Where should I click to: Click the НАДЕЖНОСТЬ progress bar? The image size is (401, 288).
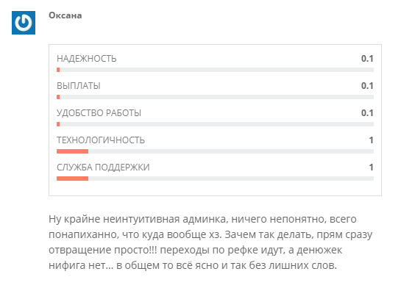point(215,70)
